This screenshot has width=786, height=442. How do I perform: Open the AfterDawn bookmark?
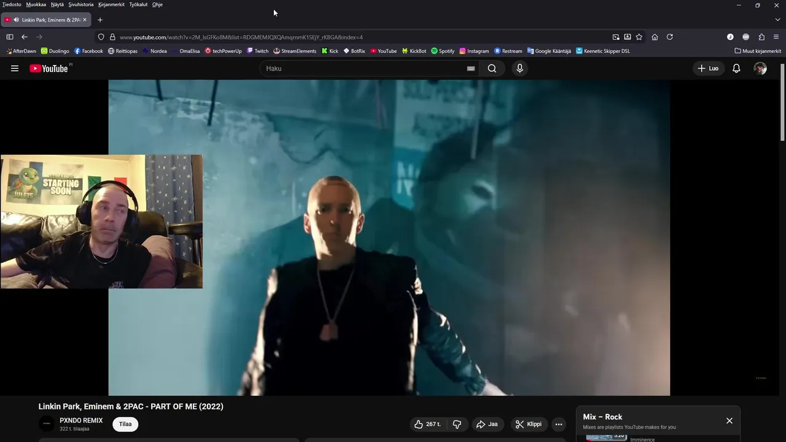tap(20, 51)
